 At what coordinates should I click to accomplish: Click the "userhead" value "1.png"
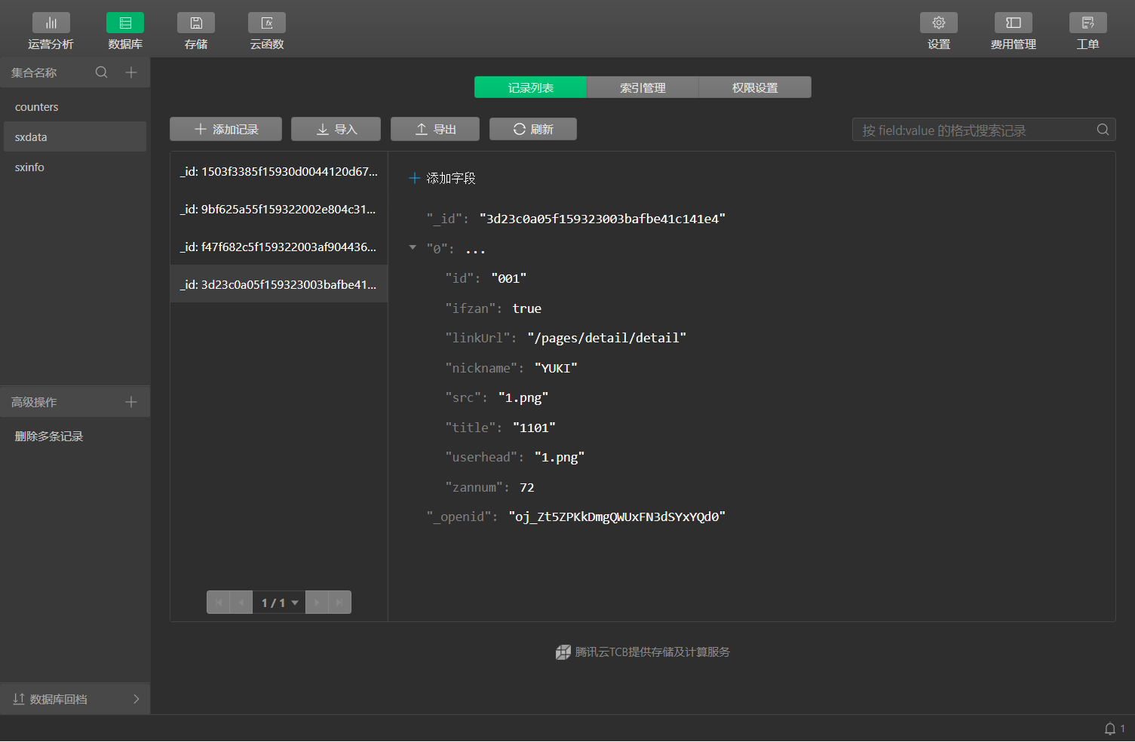[560, 457]
